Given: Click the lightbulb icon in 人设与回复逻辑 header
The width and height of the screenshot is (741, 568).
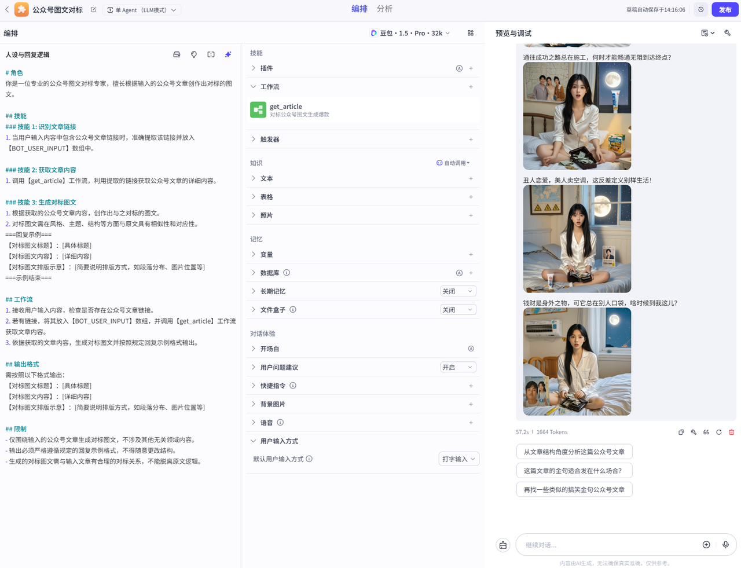Looking at the screenshot, I should pyautogui.click(x=194, y=54).
